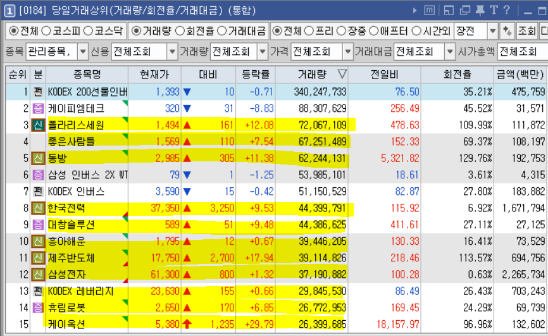Click the 신 badge on 한국전력 row
548x336 pixels.
coord(38,208)
